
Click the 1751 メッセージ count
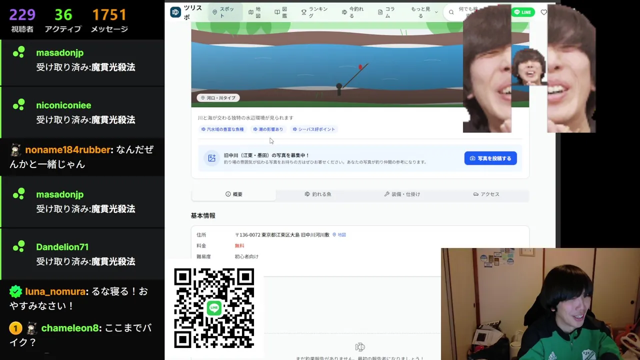click(x=109, y=20)
